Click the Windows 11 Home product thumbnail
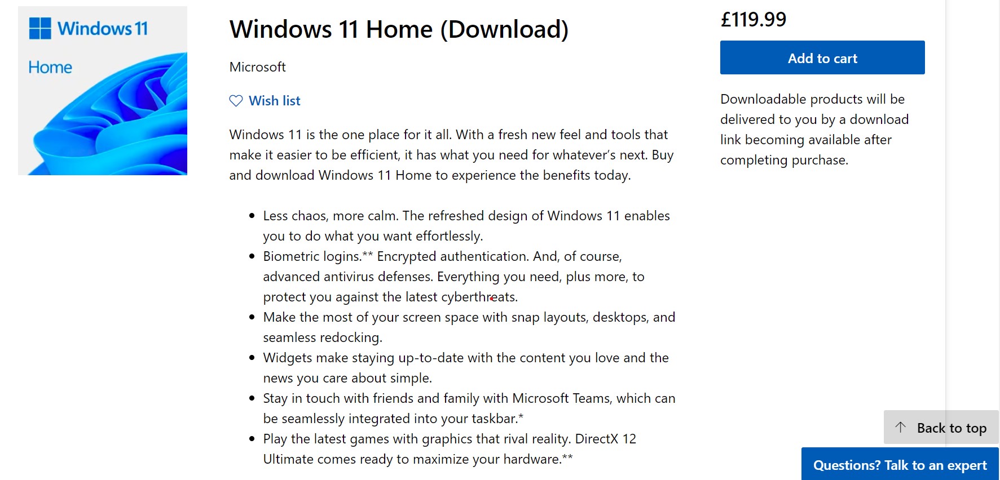Screen dimensions: 1000x480 point(103,91)
